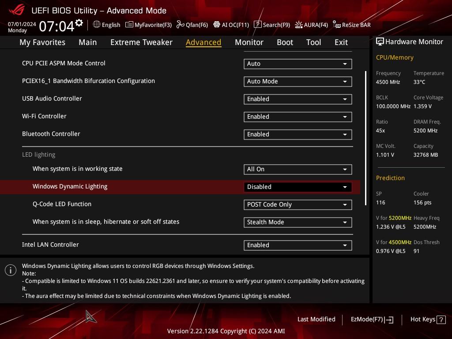Click CPU/Memory section heading
This screenshot has height=339, width=452.
tap(395, 57)
